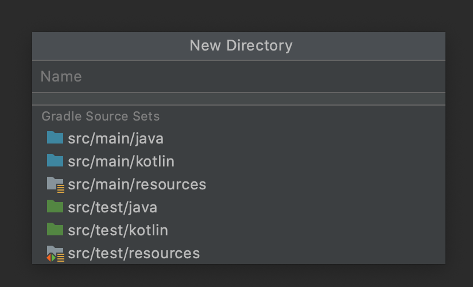
Task: Select the src/main/java source set
Action: (115, 138)
